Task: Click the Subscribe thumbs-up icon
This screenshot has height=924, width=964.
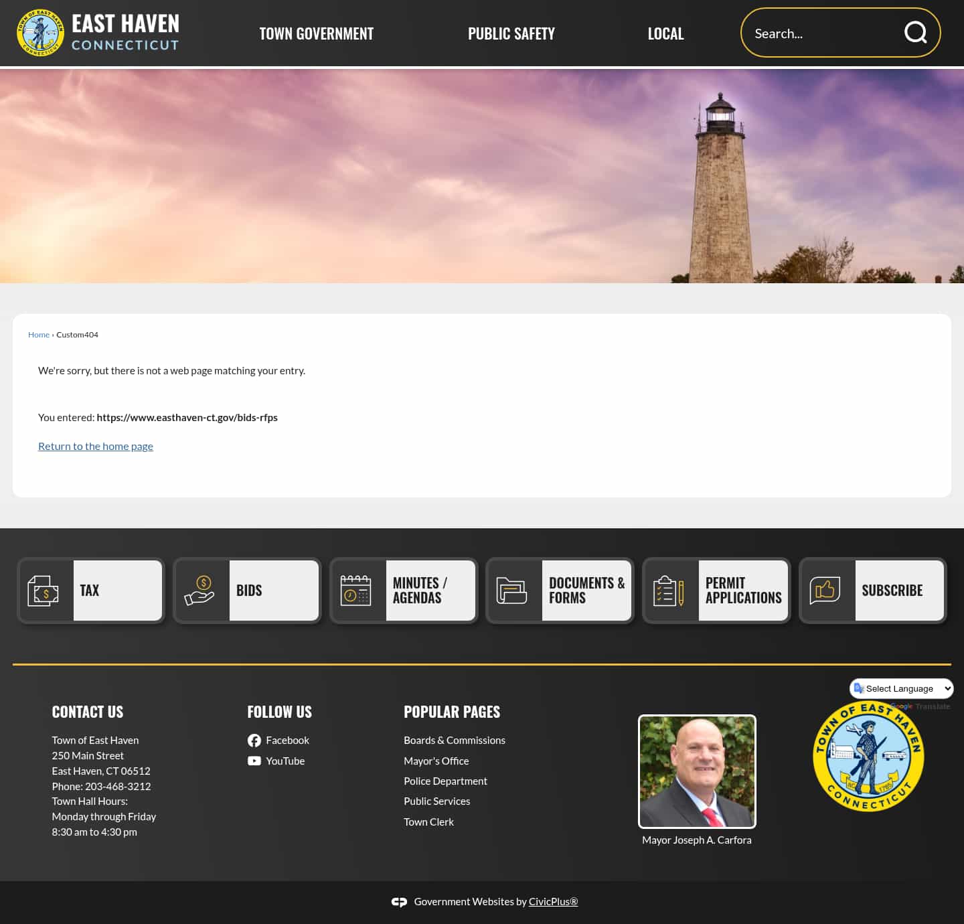Action: [825, 590]
